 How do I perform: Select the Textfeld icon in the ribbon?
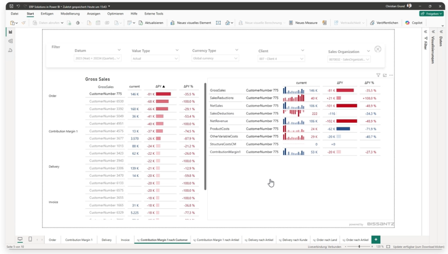(x=218, y=22)
